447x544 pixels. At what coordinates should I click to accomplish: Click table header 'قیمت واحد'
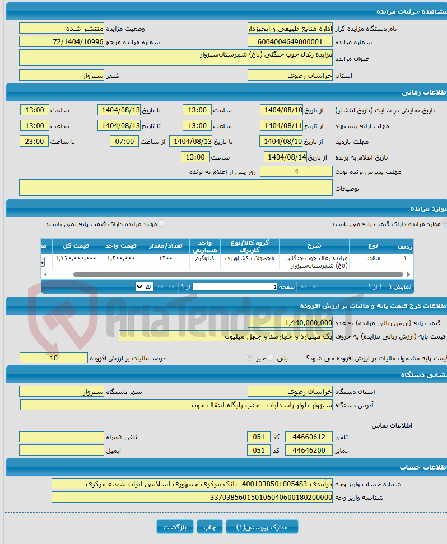(121, 246)
